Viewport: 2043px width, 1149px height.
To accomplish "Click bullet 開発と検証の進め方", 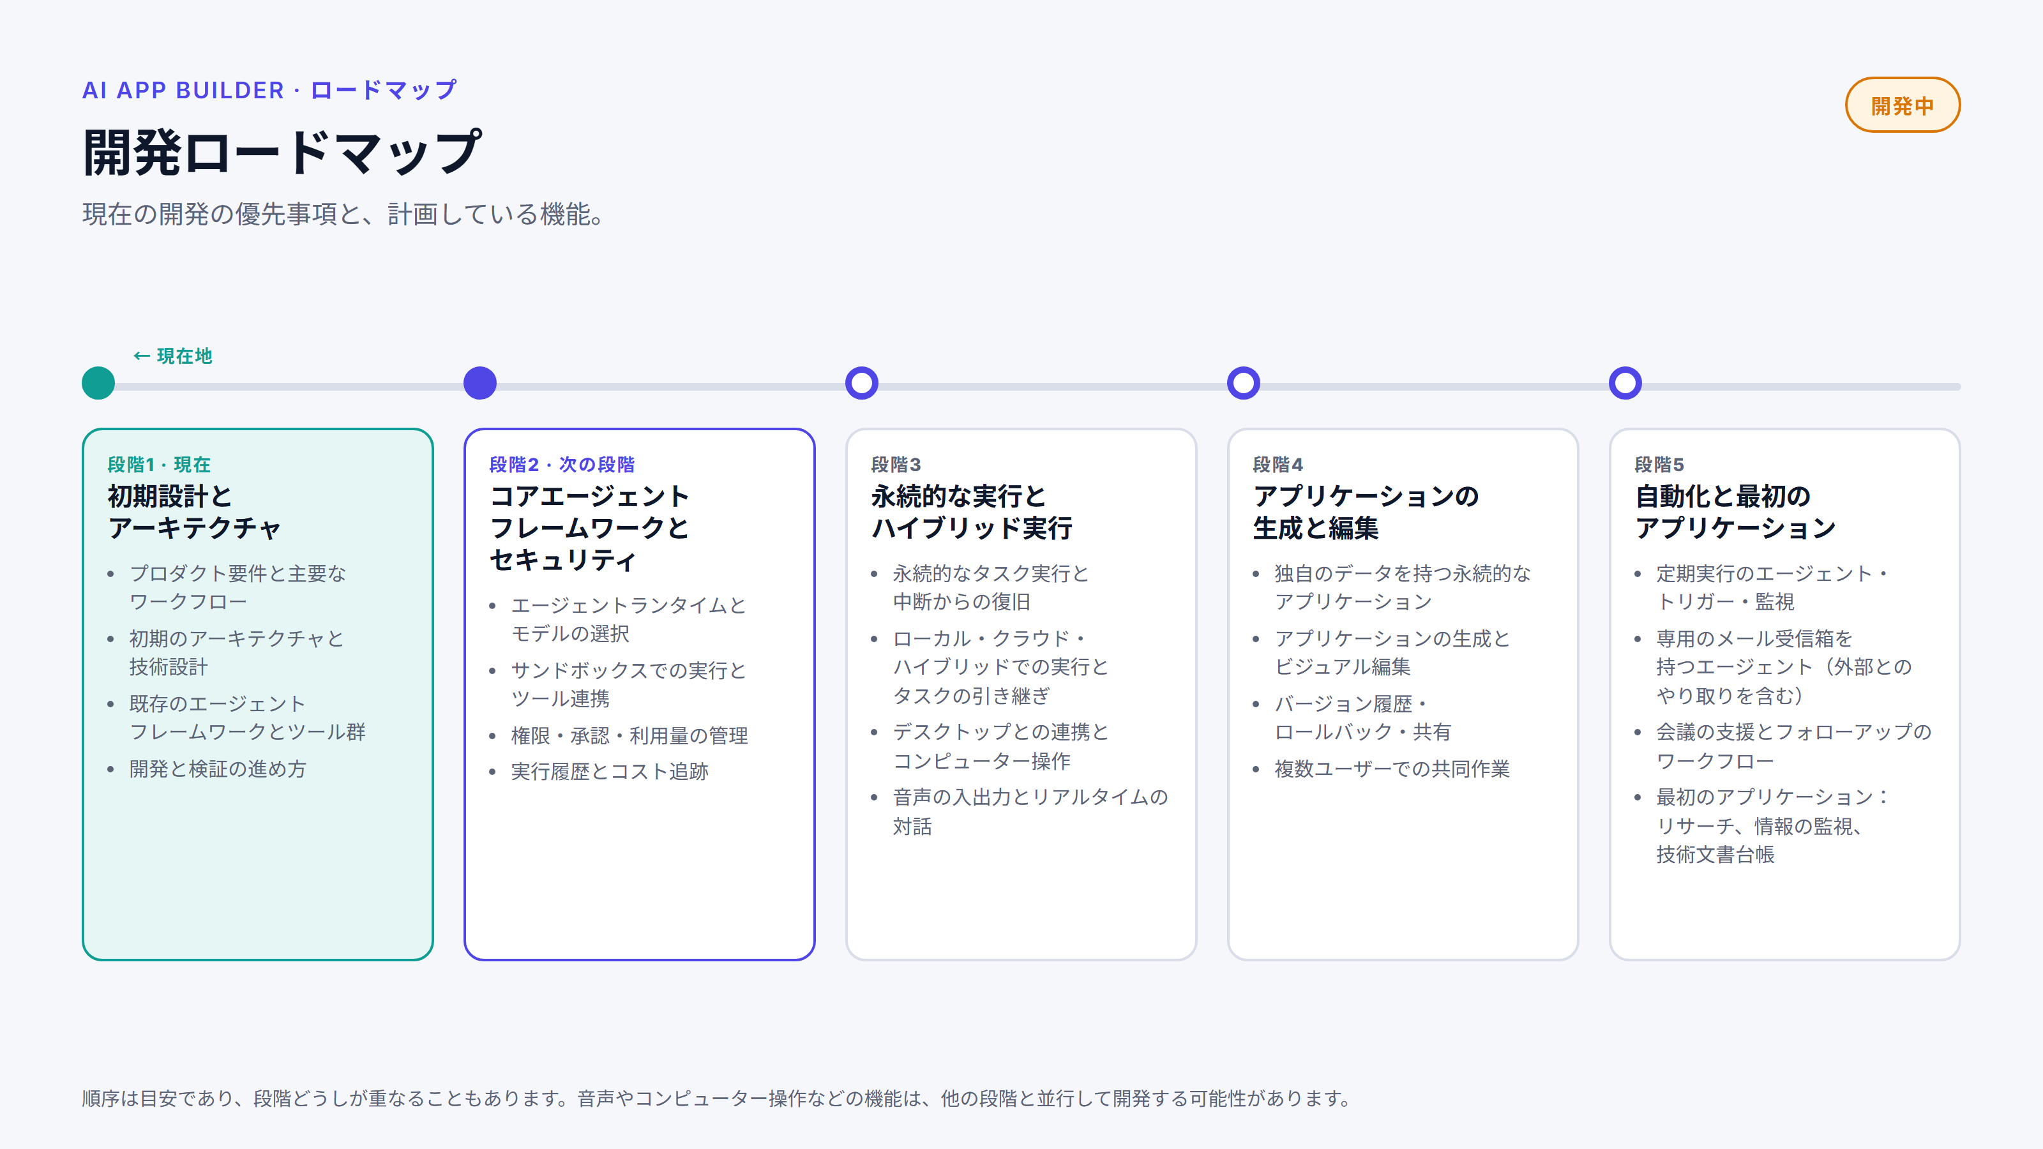I will point(217,769).
